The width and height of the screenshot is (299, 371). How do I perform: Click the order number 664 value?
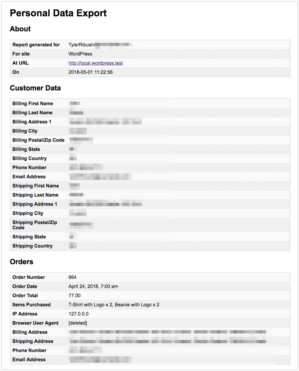72,277
